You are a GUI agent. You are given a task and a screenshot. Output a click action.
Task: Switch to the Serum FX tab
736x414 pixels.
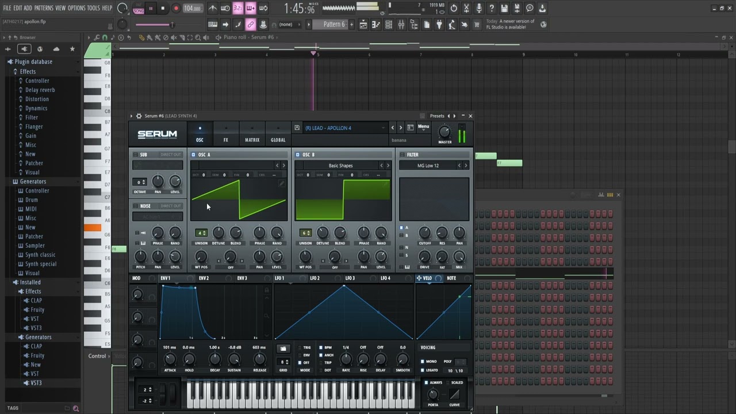(x=226, y=134)
